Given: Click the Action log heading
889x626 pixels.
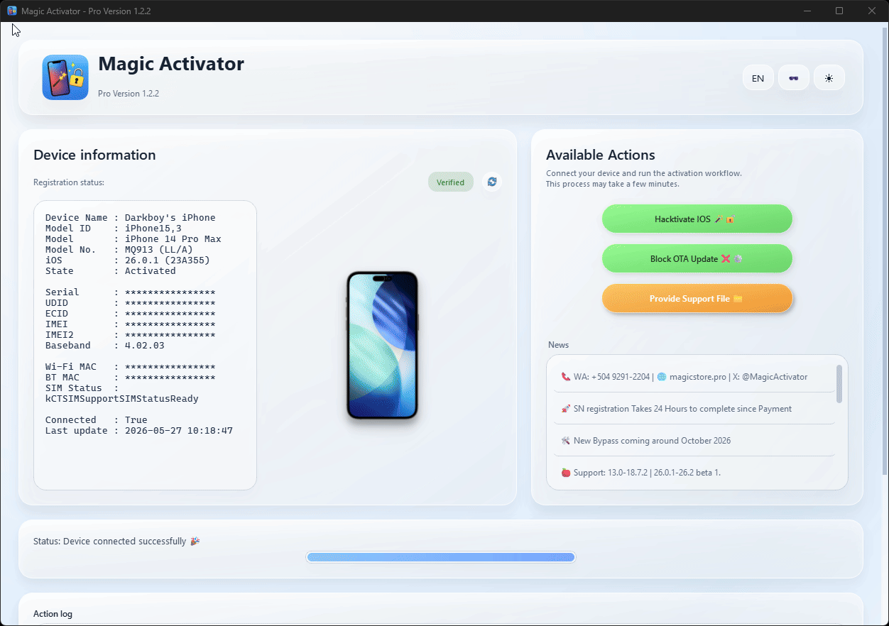Looking at the screenshot, I should [53, 614].
